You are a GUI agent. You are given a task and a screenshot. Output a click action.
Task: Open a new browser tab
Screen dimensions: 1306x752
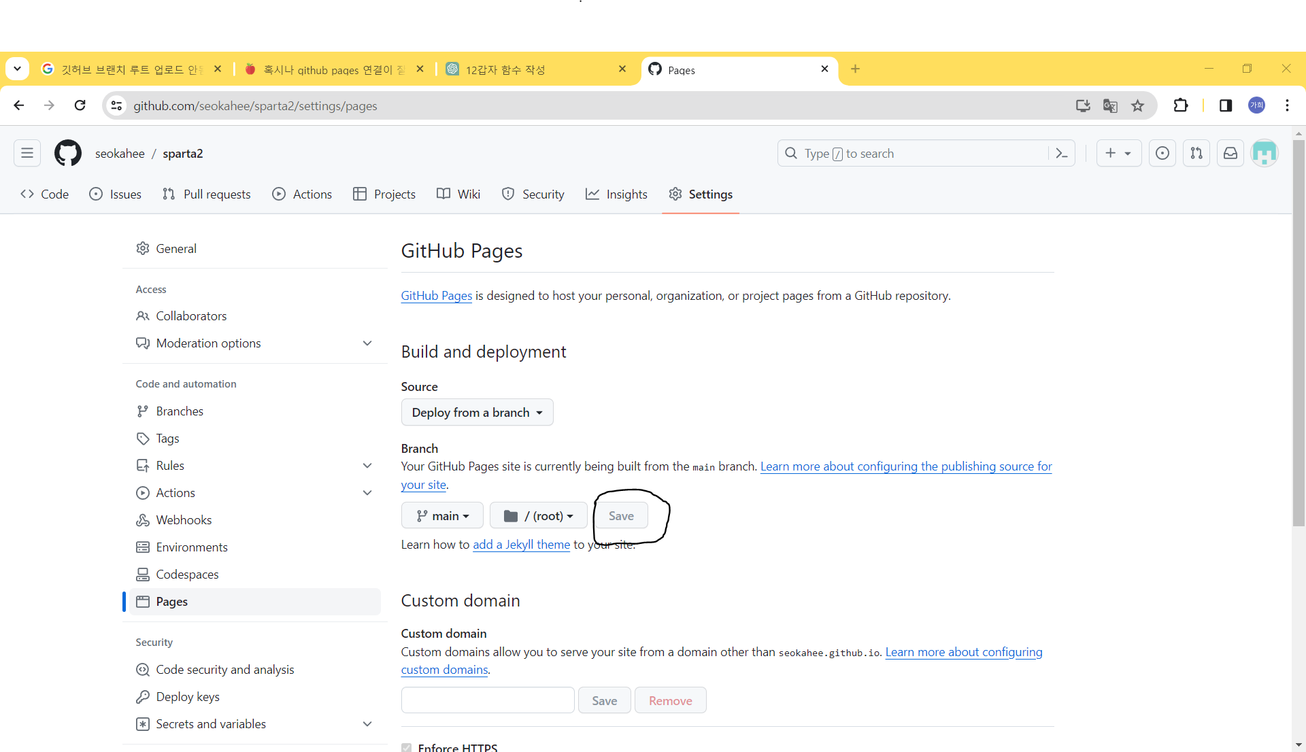coord(855,69)
